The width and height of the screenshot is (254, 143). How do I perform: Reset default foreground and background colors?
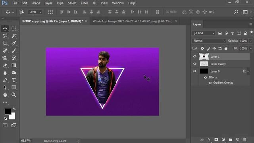(6, 118)
